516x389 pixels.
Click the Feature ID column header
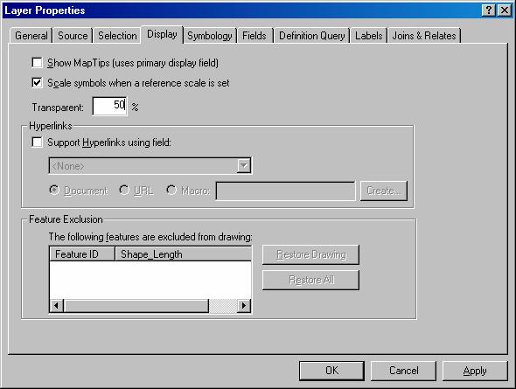pyautogui.click(x=82, y=254)
